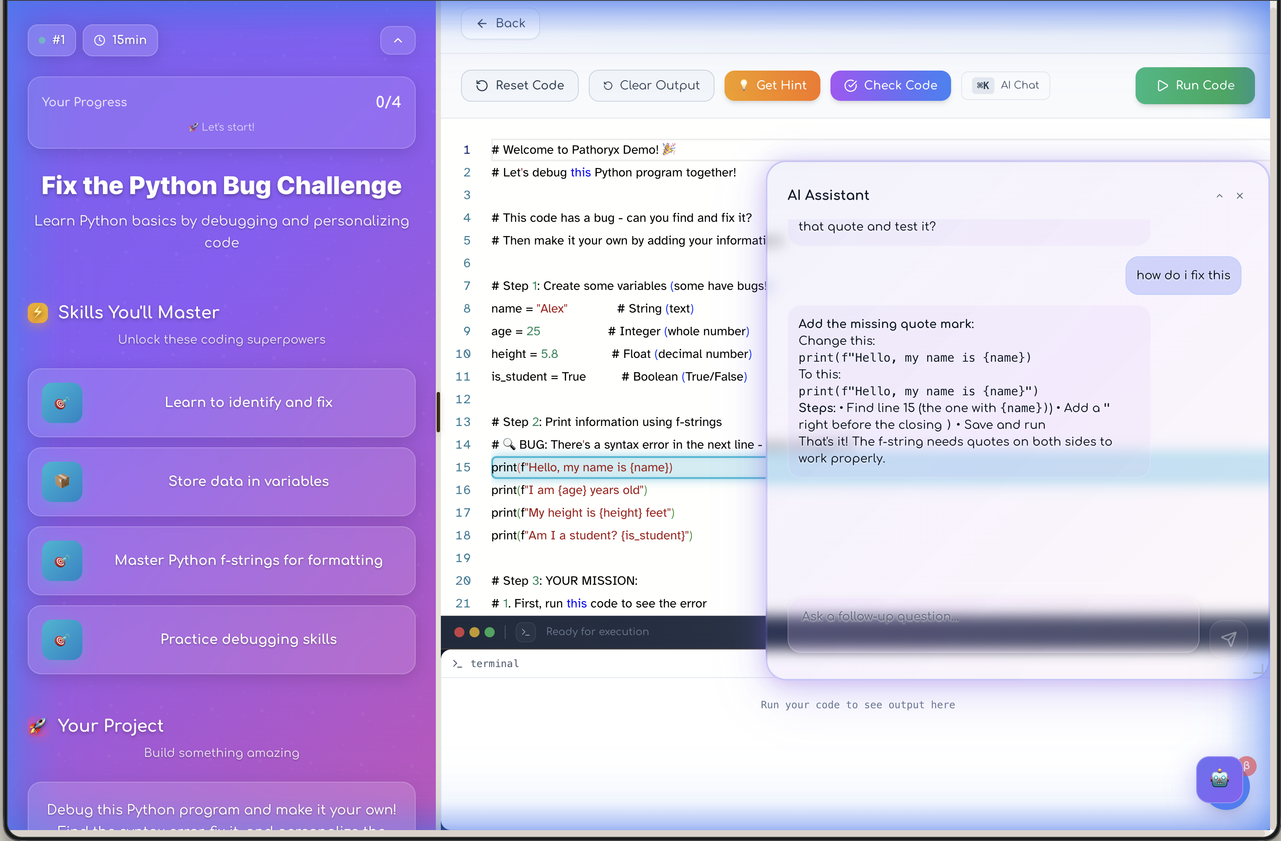Click the Get Hint button

(x=772, y=86)
